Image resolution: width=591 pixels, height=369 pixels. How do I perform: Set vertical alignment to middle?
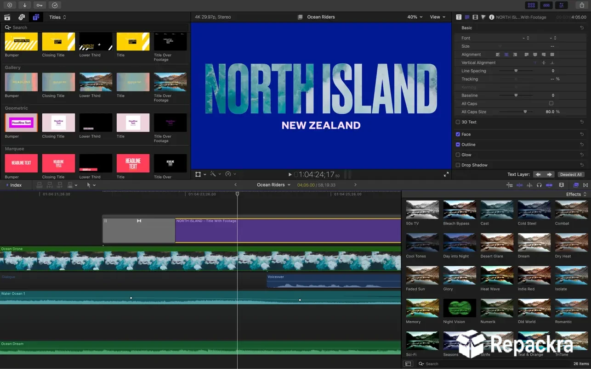point(544,63)
